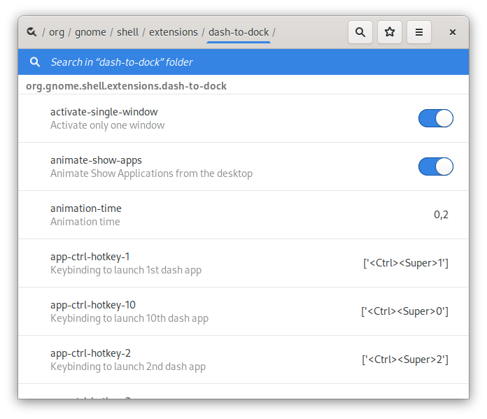Click the value ['<Ctrl><Super>2']
Viewport: 487px width, 419px height.
(x=405, y=360)
